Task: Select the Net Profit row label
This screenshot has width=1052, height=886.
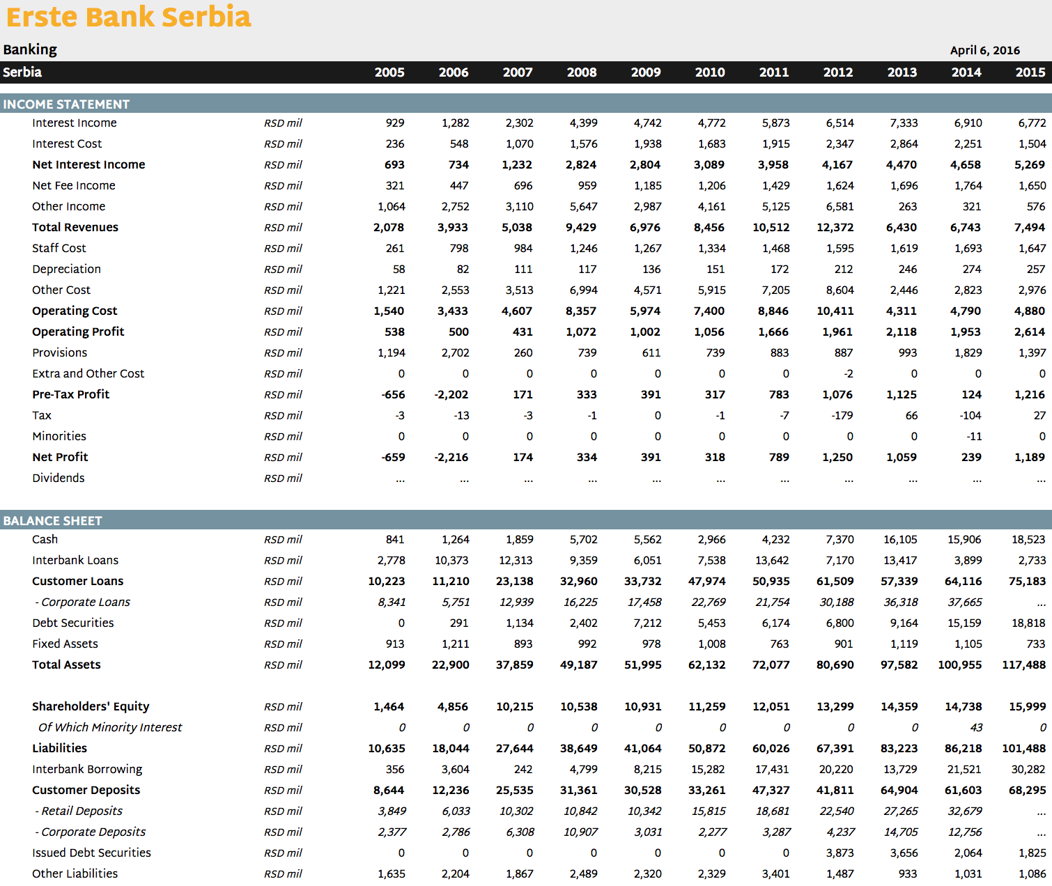Action: [x=60, y=458]
